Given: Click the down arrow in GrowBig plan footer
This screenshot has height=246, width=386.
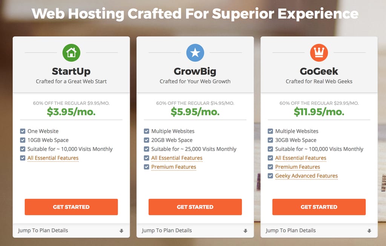Looking at the screenshot, I should (245, 231).
